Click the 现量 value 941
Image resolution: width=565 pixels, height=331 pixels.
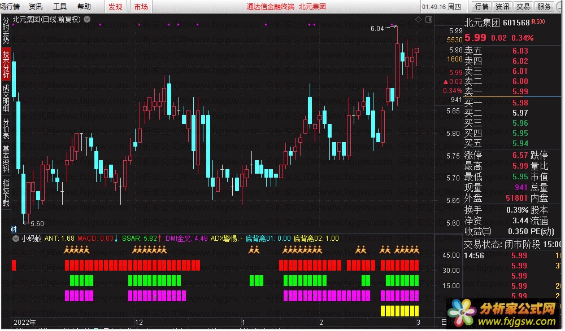pyautogui.click(x=521, y=187)
